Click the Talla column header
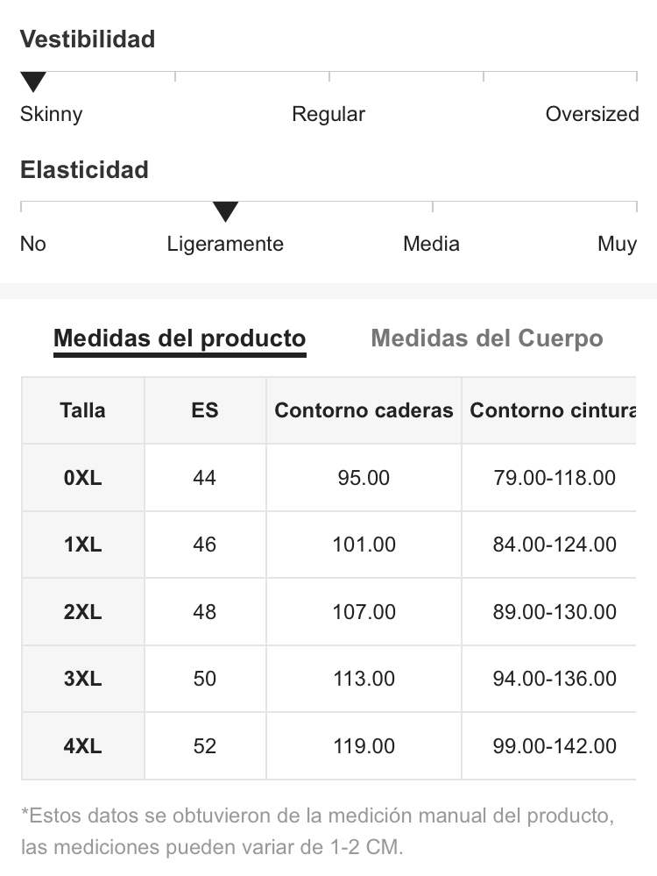 (x=82, y=410)
